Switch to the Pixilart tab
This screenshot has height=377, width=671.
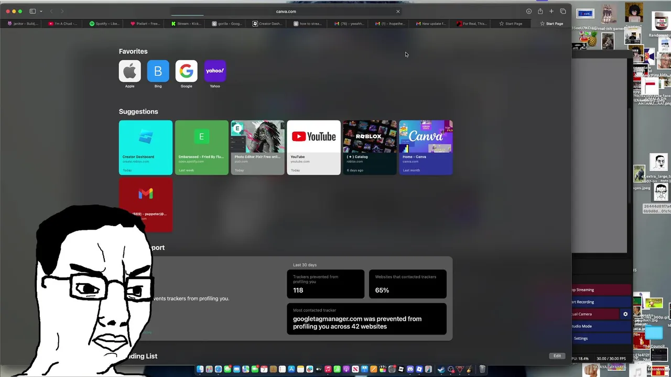(145, 24)
